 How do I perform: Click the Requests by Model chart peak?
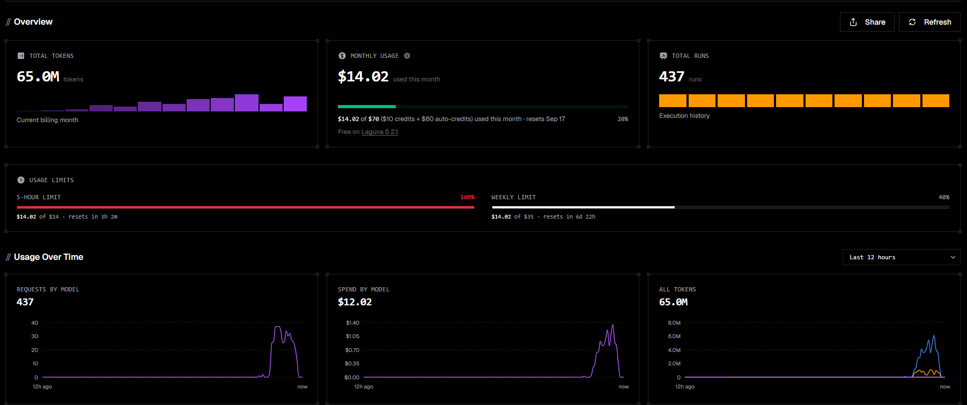(x=277, y=327)
